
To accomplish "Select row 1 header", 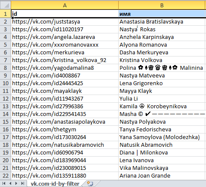I will click(x=6, y=14).
